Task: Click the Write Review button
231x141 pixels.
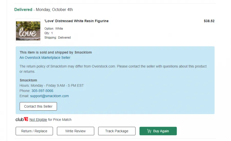Action: 75,131
